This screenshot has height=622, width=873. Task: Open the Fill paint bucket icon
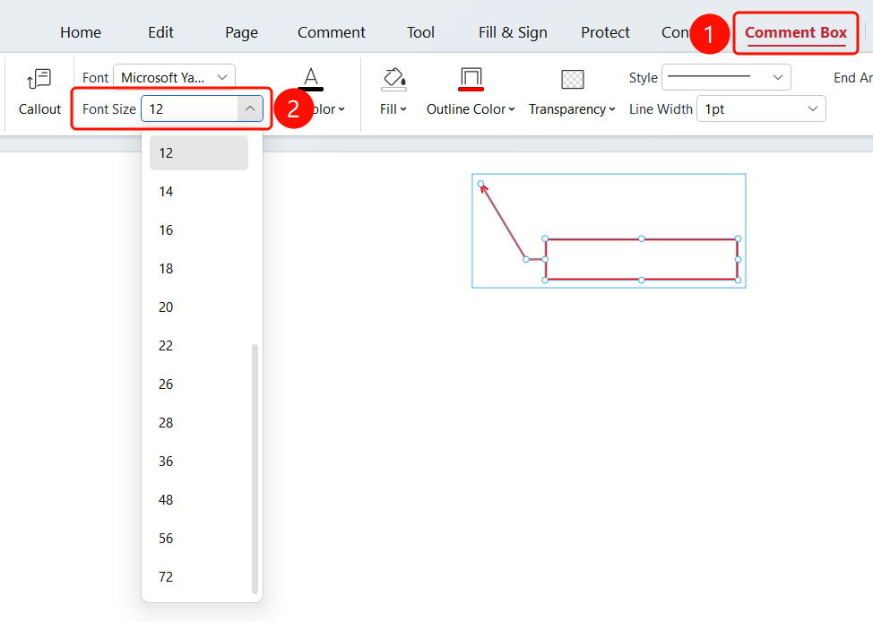coord(393,79)
